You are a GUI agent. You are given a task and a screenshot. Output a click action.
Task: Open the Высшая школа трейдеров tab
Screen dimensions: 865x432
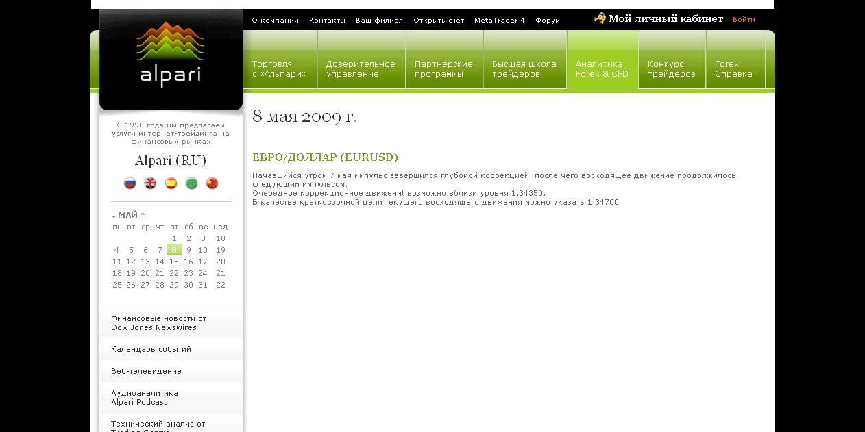click(525, 68)
